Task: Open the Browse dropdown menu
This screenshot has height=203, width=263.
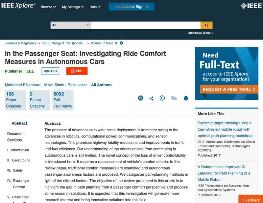Action: point(48,7)
